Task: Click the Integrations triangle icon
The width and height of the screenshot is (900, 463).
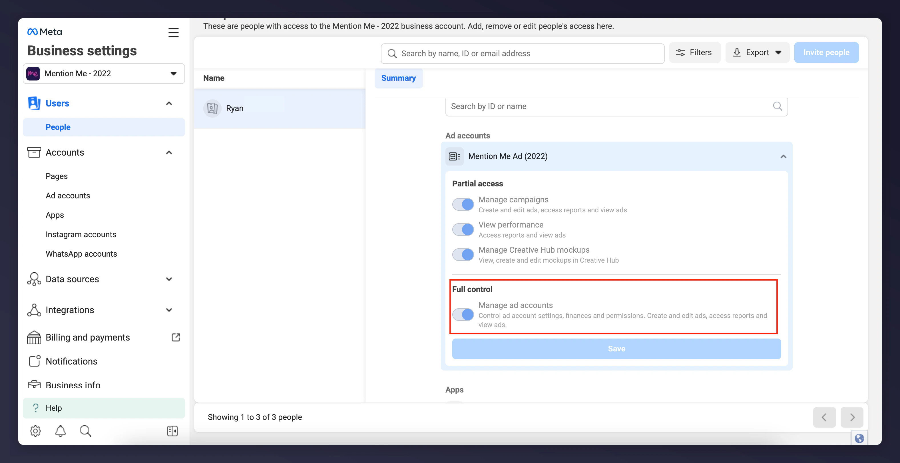Action: coord(34,310)
